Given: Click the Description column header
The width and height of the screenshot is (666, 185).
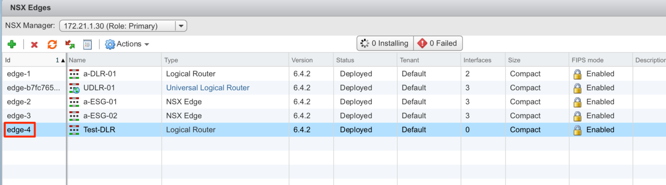Looking at the screenshot, I should [x=649, y=60].
